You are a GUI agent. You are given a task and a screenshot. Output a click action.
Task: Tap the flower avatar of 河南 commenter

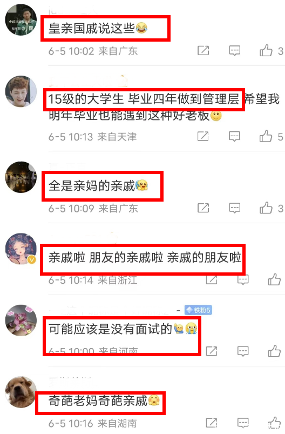click(21, 321)
